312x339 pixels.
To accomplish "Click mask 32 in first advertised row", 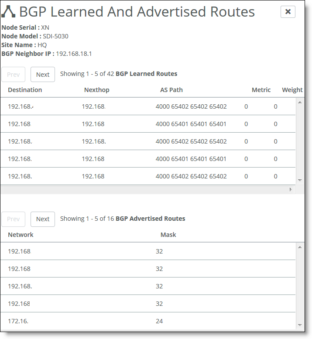I will pos(159,251).
